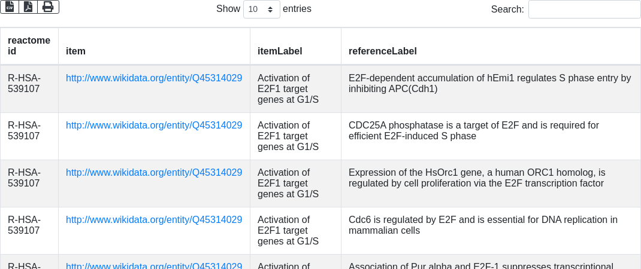The width and height of the screenshot is (641, 269).
Task: Open the Show entries count dropdown
Action: 261,9
